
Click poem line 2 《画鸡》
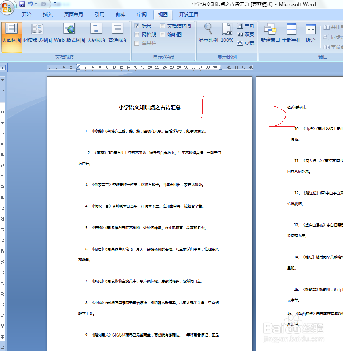[154, 153]
